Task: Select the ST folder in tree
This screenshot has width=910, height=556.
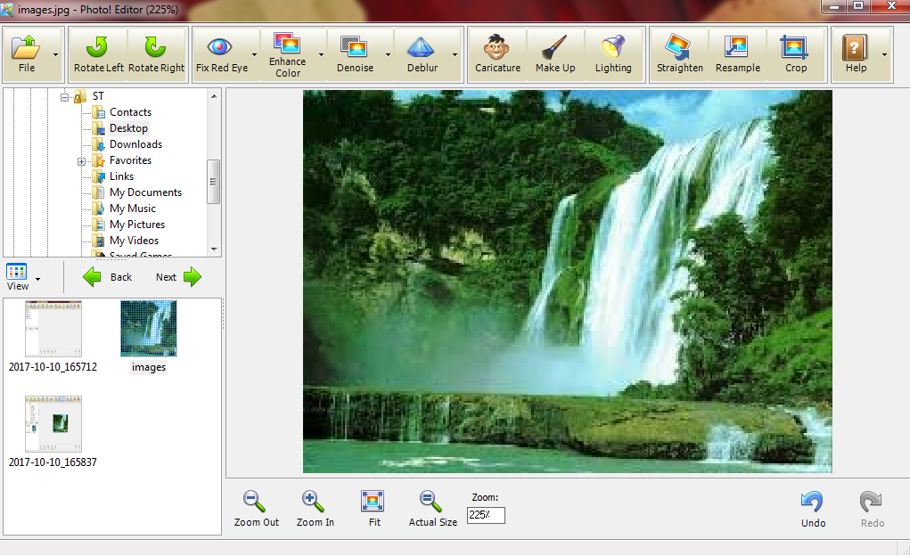Action: (97, 96)
